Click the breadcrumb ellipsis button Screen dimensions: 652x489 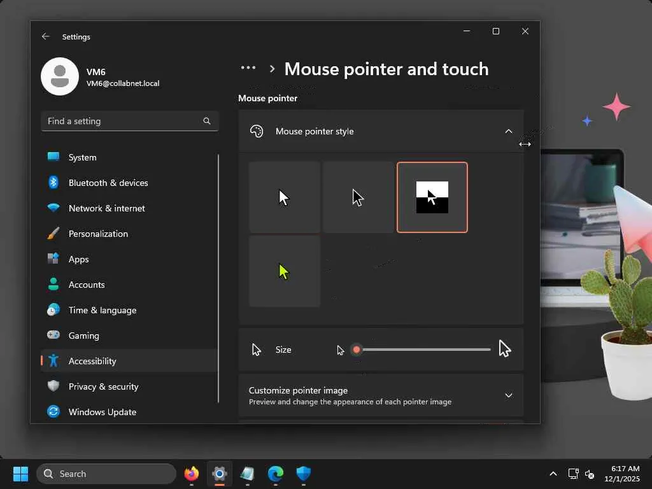click(248, 67)
